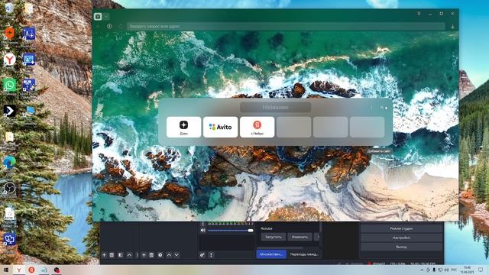Open the Recycle Bin desktop icon

pyautogui.click(x=10, y=9)
